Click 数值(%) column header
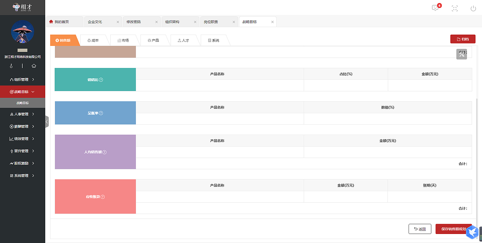 coord(387,107)
